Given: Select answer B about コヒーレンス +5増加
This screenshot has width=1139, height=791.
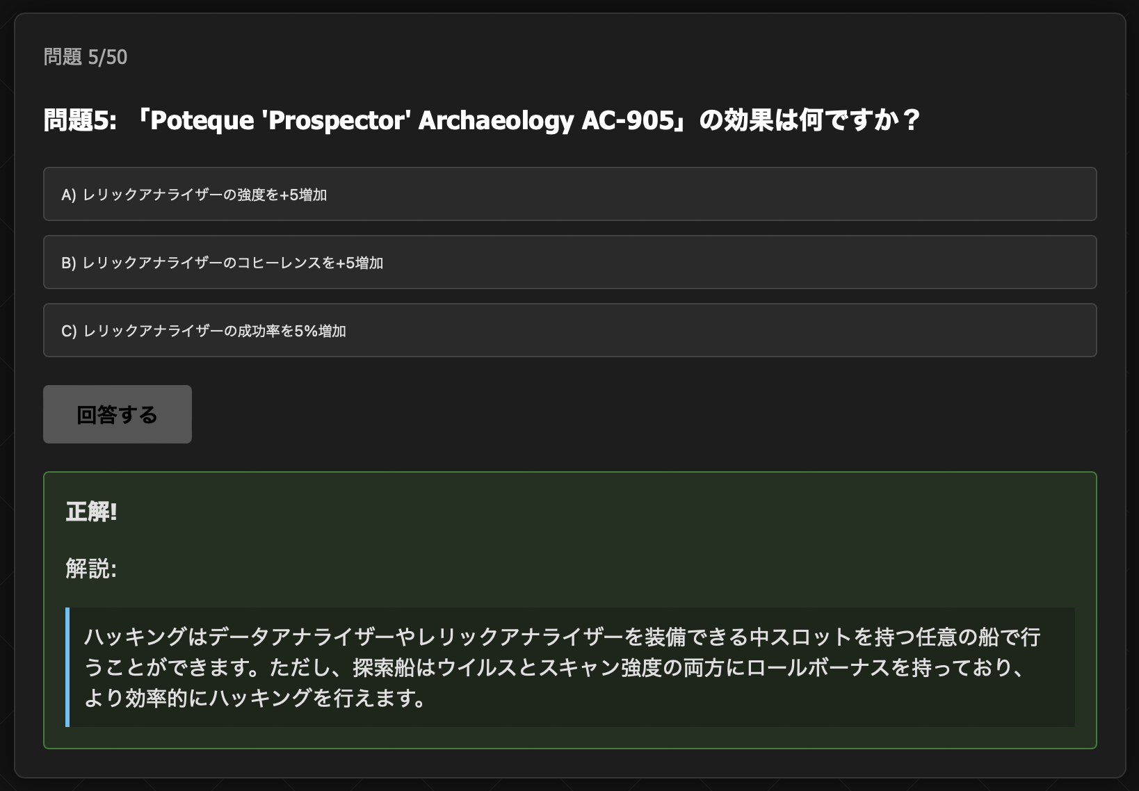Looking at the screenshot, I should [569, 262].
